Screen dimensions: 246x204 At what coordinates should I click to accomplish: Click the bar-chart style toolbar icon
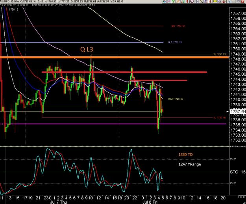pyautogui.click(x=183, y=1)
